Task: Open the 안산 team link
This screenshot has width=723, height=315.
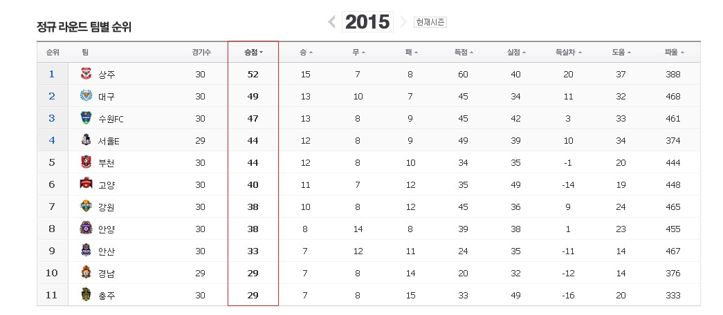Action: pos(107,251)
